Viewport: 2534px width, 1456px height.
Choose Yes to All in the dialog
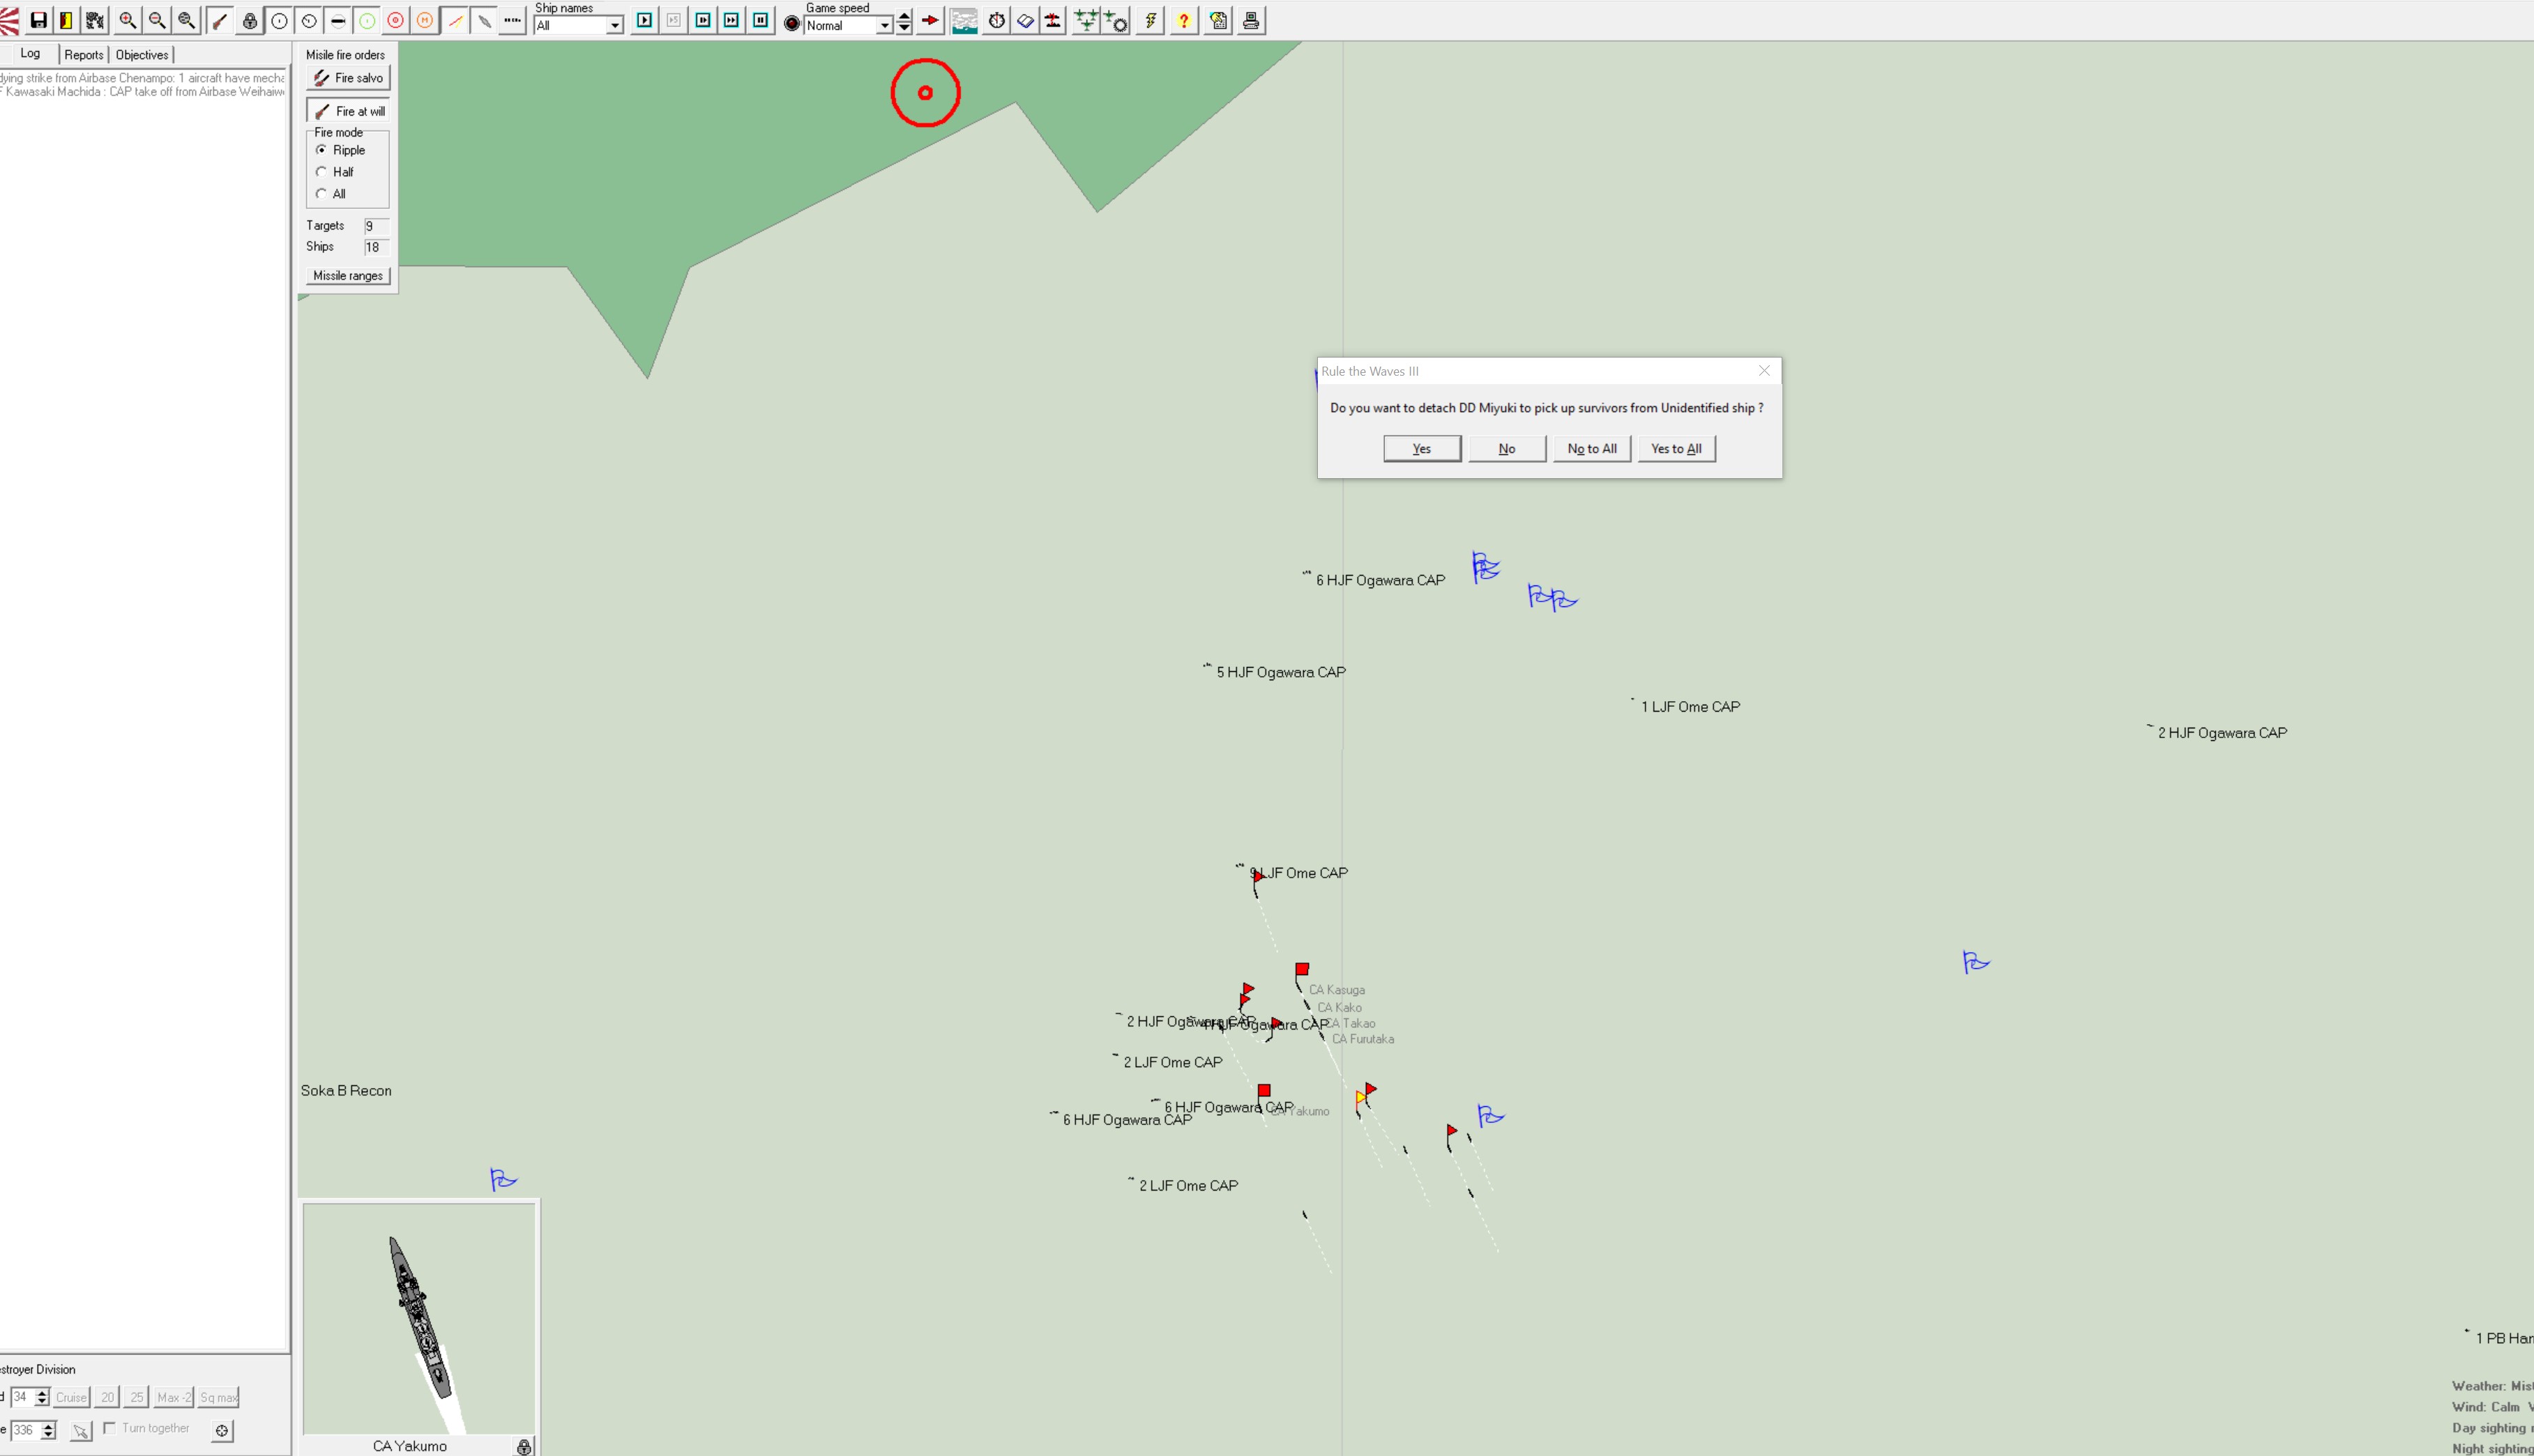pos(1676,449)
